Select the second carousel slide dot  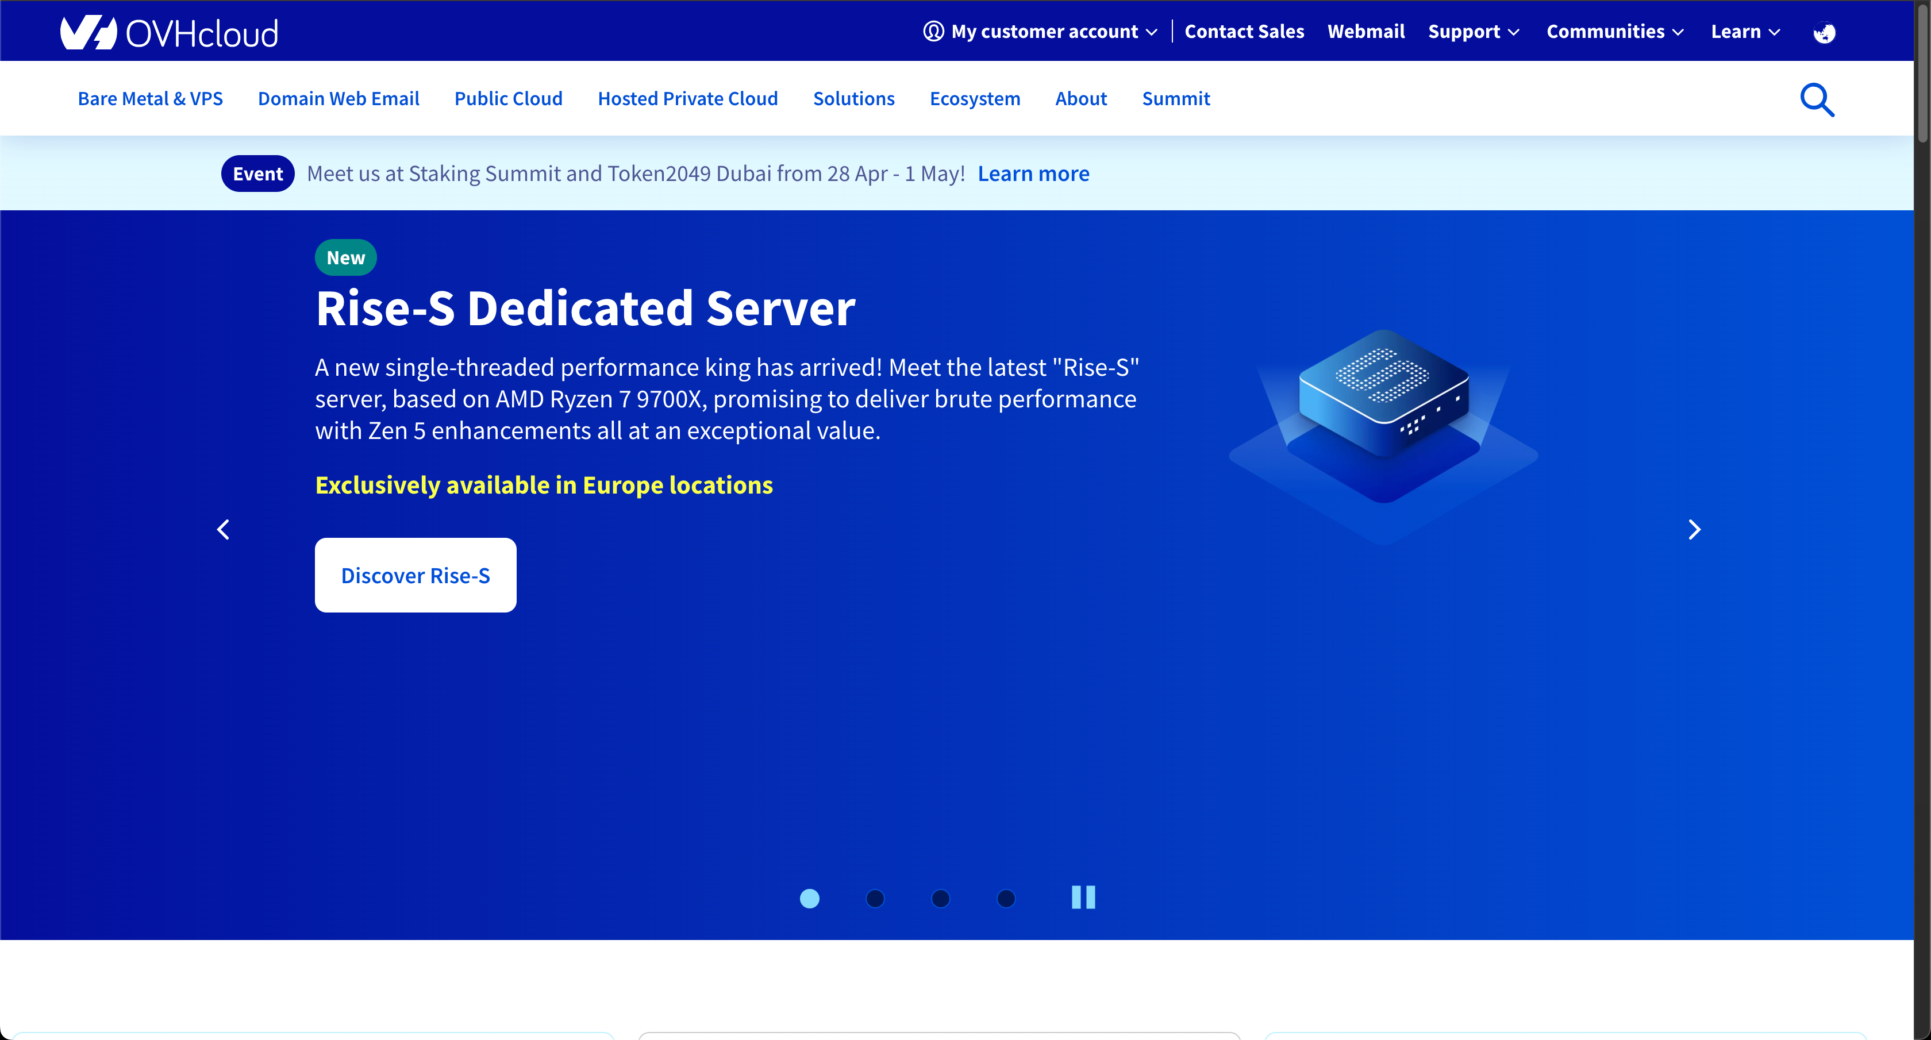[875, 898]
